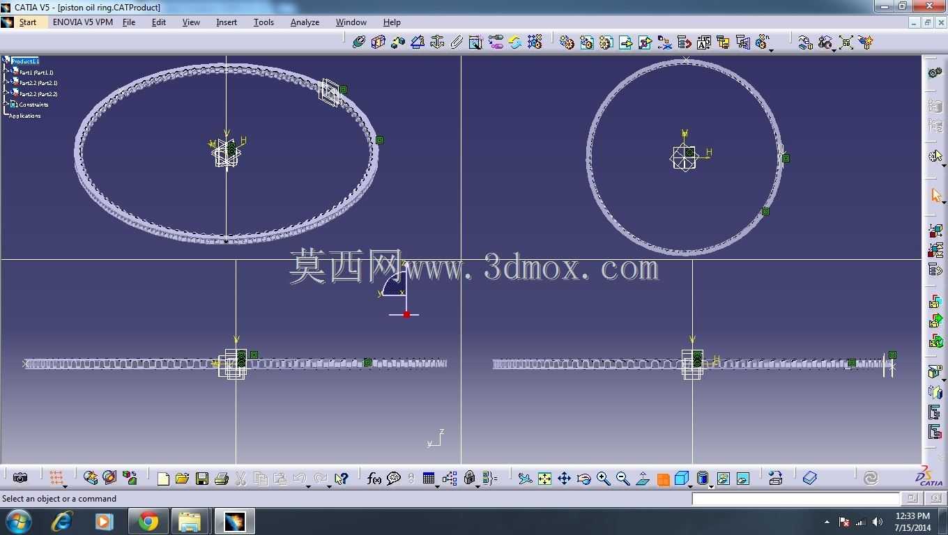The image size is (948, 535).
Task: Click the Print icon
Action: coord(222,479)
